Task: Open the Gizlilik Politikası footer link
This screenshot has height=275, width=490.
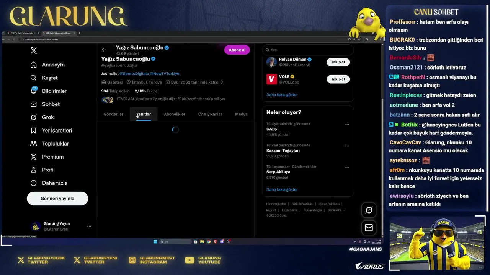Action: [x=302, y=204]
